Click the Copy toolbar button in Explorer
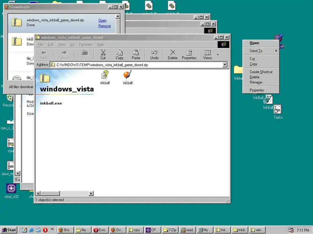 [120, 55]
